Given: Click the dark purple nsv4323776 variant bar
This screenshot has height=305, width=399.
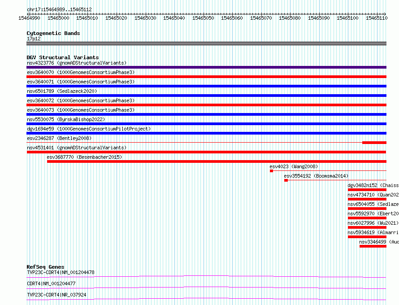Looking at the screenshot, I should coord(206,67).
